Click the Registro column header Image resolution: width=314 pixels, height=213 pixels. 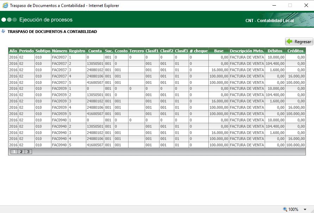77,51
